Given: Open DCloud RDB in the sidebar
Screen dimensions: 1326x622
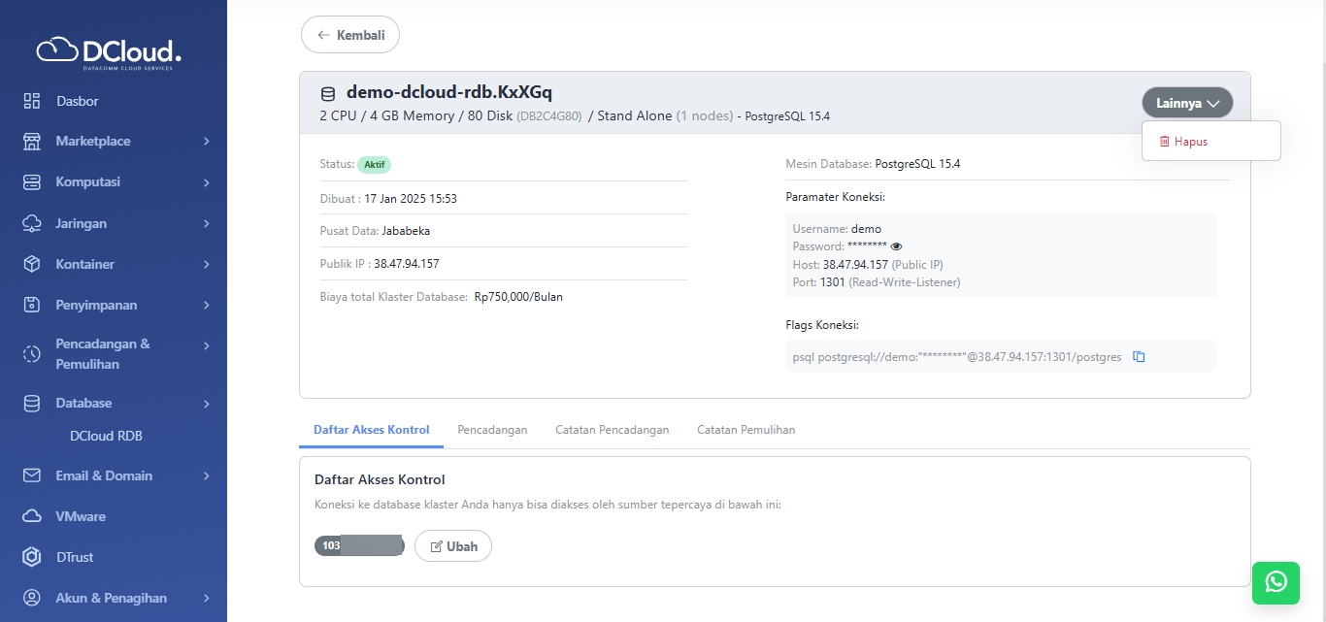Looking at the screenshot, I should (106, 437).
